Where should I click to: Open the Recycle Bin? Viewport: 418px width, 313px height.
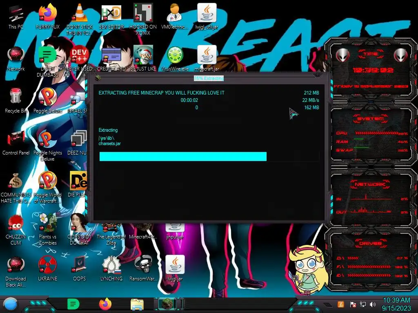pyautogui.click(x=16, y=101)
